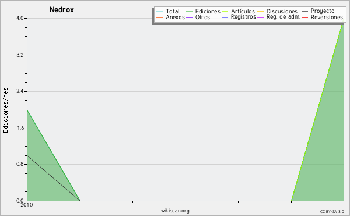Viewport: 350px width, 216px height.
Task: Click the 0.8 y-axis value
Action: pos(20,164)
